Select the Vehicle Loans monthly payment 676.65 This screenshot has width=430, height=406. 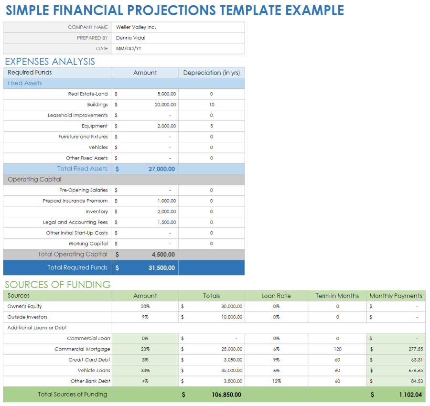click(x=413, y=371)
